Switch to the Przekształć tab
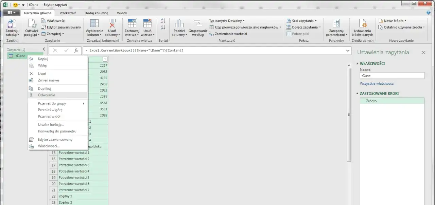Viewport: 435px width, 205px height. 68,13
